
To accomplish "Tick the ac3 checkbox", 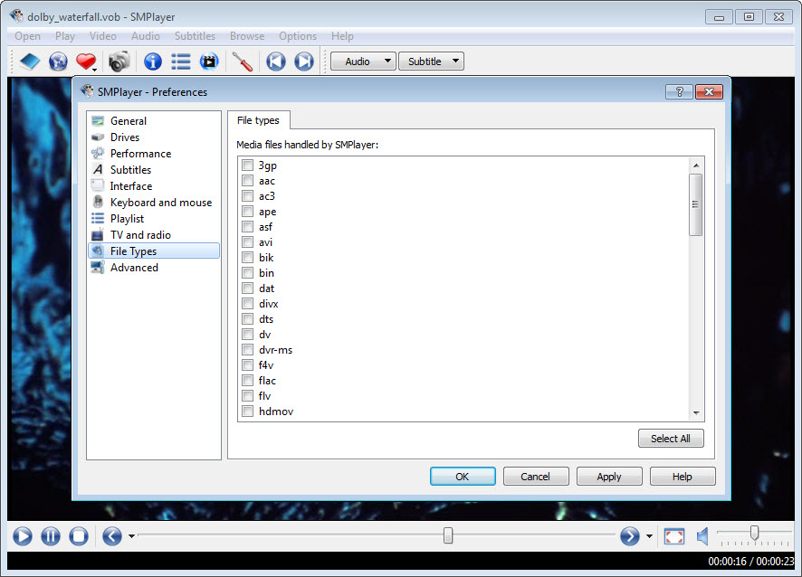I will (x=247, y=195).
